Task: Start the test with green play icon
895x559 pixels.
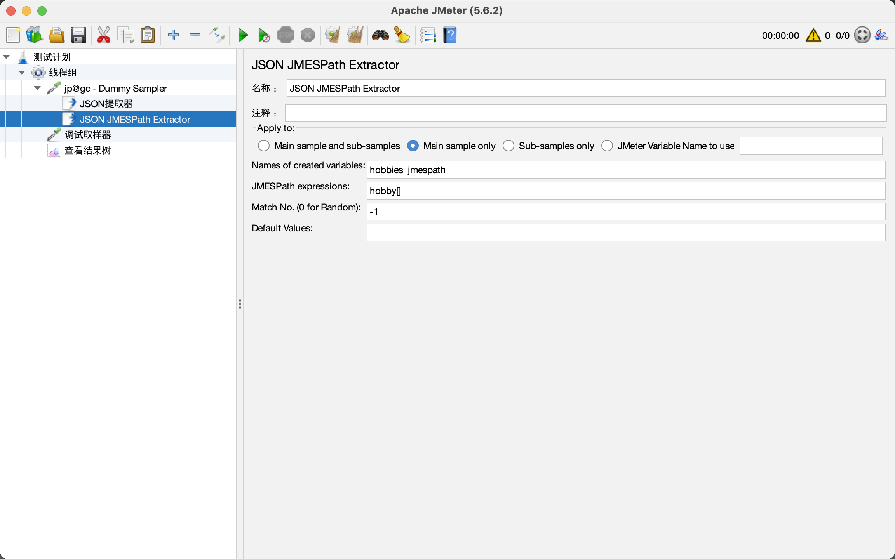Action: [x=243, y=35]
